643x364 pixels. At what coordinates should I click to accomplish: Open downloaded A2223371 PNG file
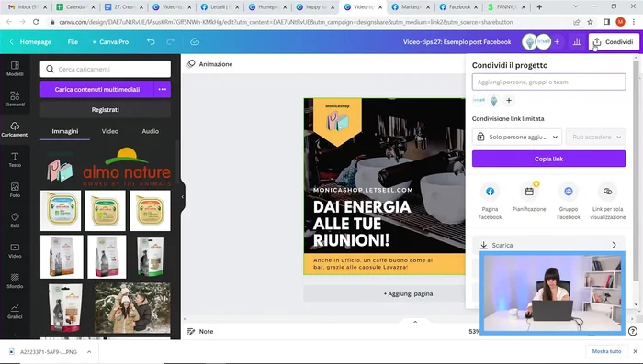coord(49,351)
